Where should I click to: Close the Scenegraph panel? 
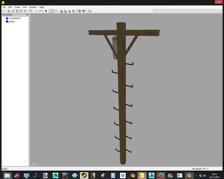(x=27, y=15)
